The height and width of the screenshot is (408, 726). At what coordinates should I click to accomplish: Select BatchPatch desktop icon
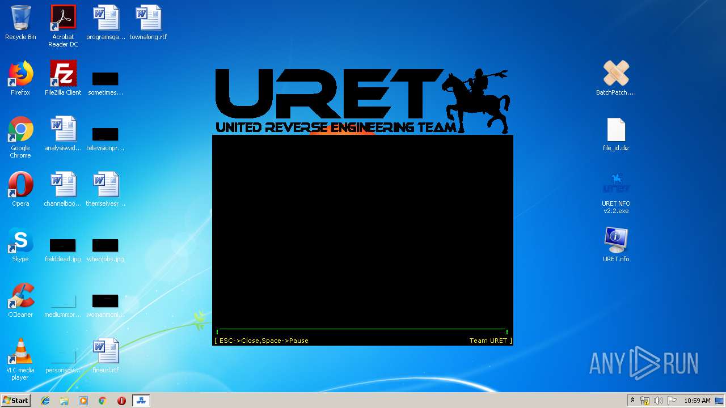coord(616,78)
